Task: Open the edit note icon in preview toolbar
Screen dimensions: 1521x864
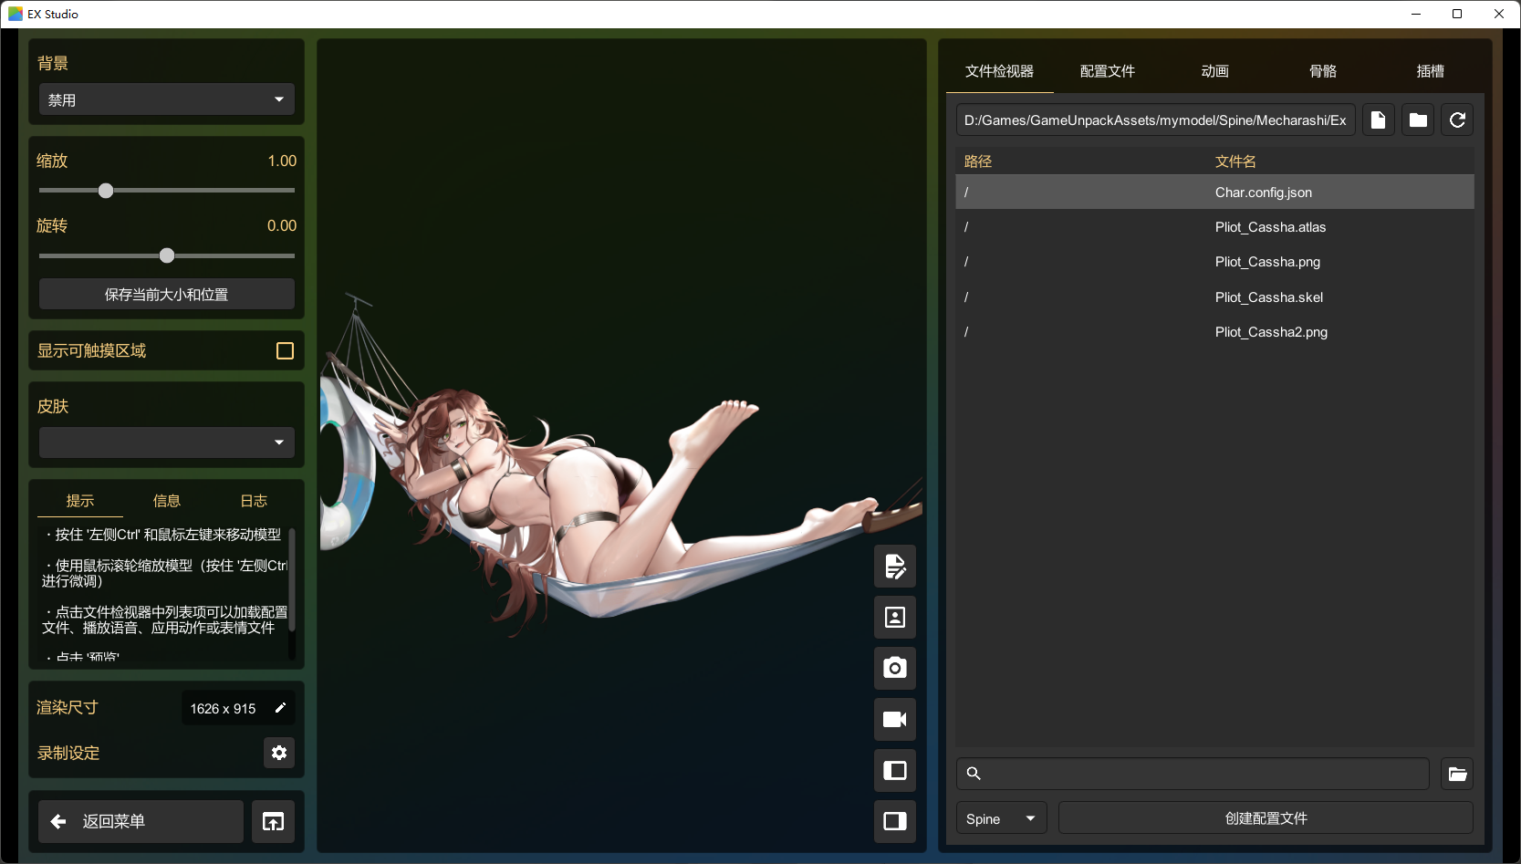Action: [x=895, y=567]
